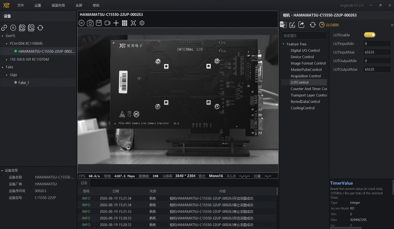Screen dimensions: 394x229
Task: Toggle auto refresh (自动刷新)
Action: 329,25
